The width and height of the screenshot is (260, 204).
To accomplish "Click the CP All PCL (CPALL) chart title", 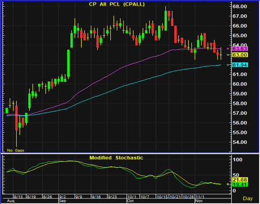I will tap(117, 4).
